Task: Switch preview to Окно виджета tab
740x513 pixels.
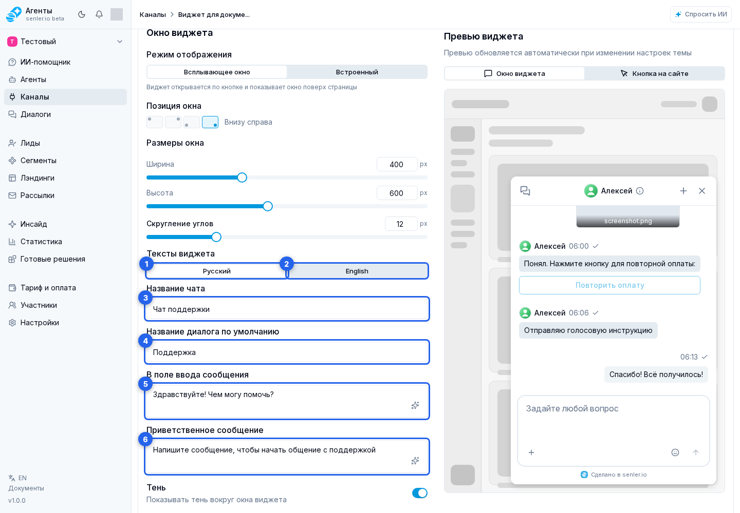Action: pyautogui.click(x=514, y=74)
